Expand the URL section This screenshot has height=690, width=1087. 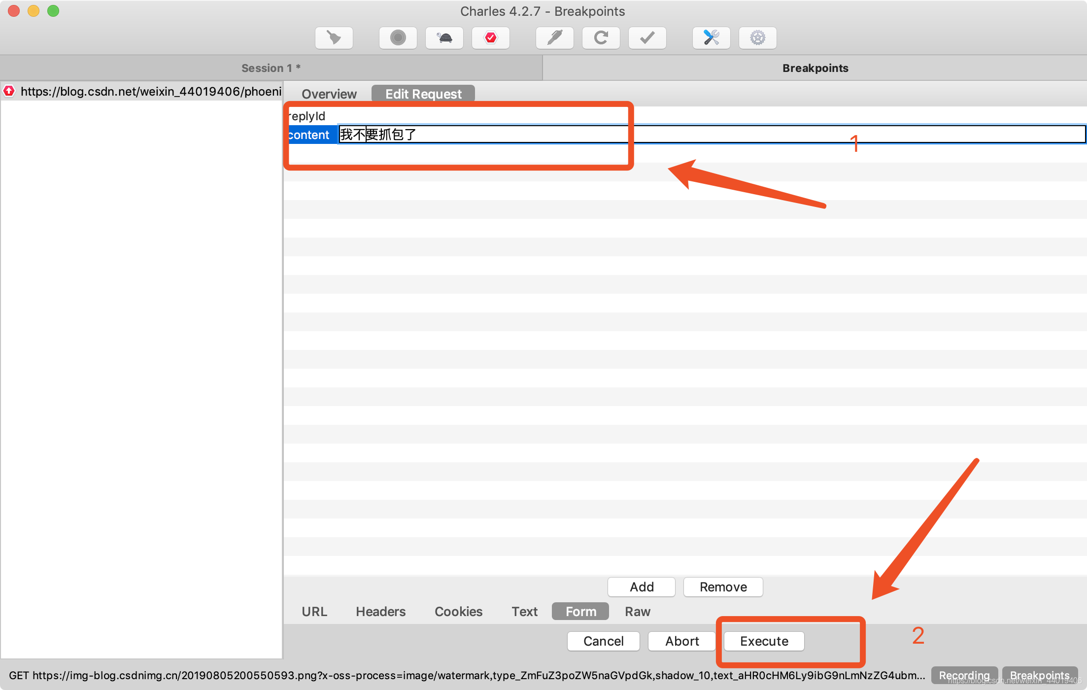(x=314, y=612)
